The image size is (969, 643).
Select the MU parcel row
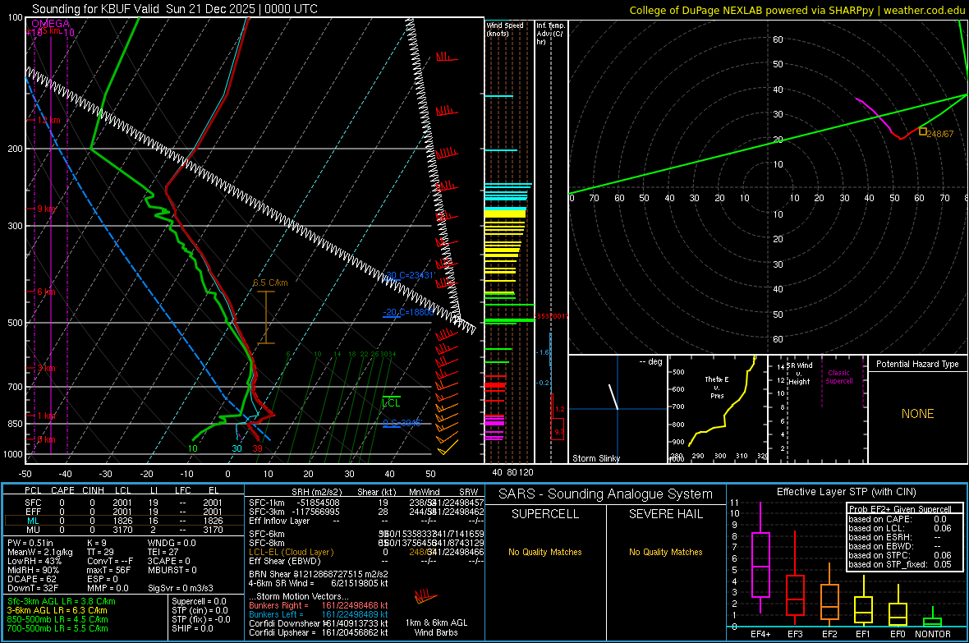pyautogui.click(x=122, y=529)
